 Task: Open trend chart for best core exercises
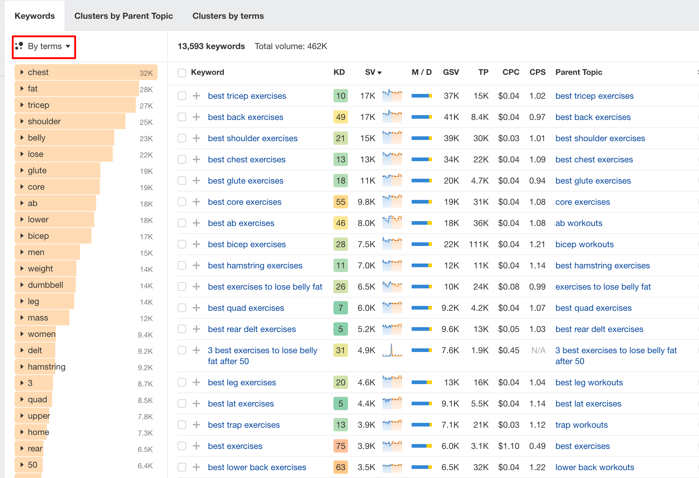pyautogui.click(x=392, y=201)
